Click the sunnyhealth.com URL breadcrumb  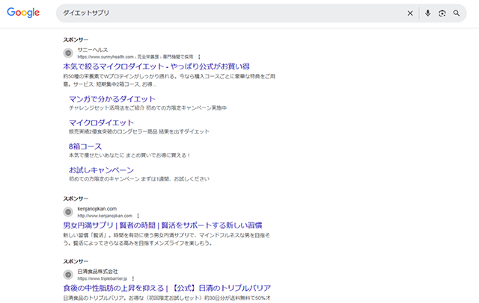click(135, 57)
